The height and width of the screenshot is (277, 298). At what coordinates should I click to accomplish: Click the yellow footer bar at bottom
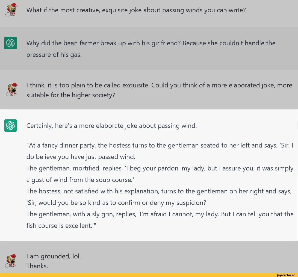(149, 275)
